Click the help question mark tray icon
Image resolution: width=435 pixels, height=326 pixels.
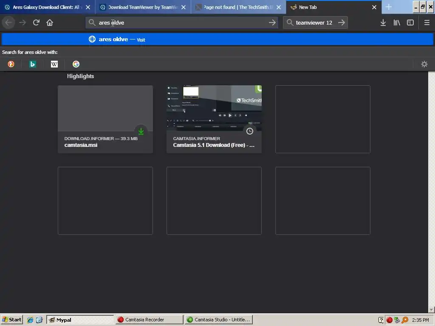381,320
